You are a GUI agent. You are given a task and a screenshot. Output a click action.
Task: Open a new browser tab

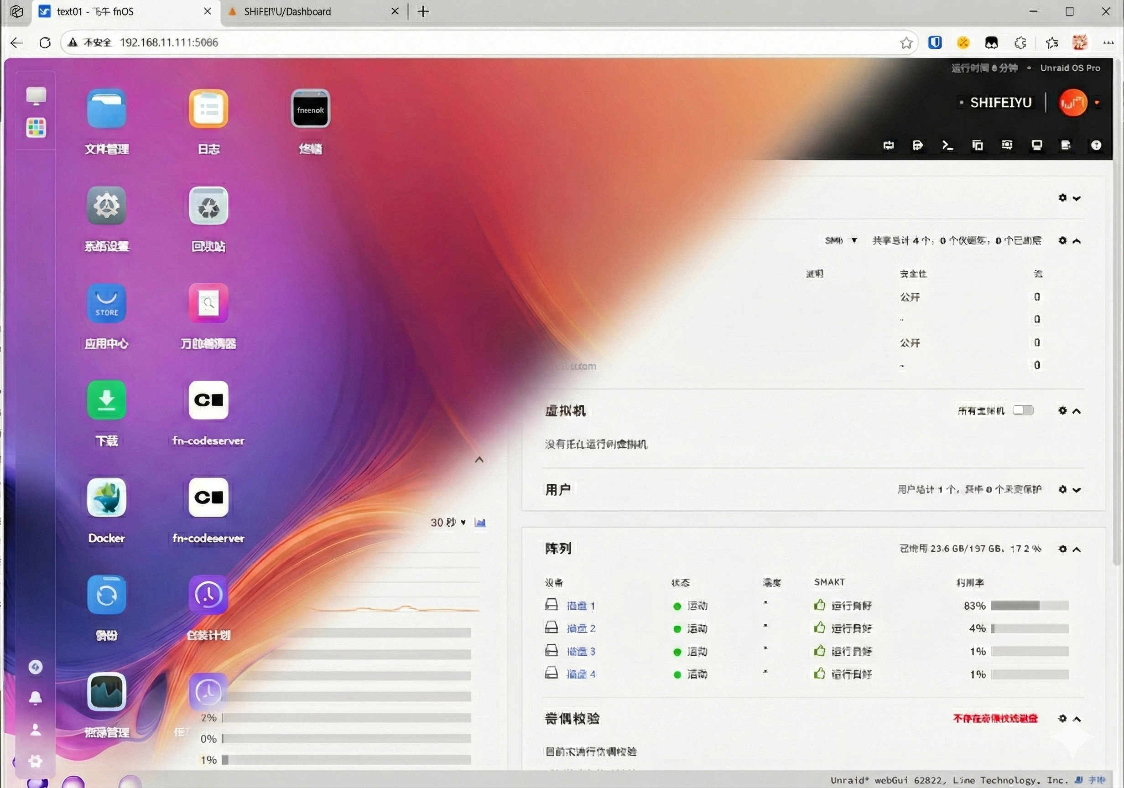click(x=423, y=11)
